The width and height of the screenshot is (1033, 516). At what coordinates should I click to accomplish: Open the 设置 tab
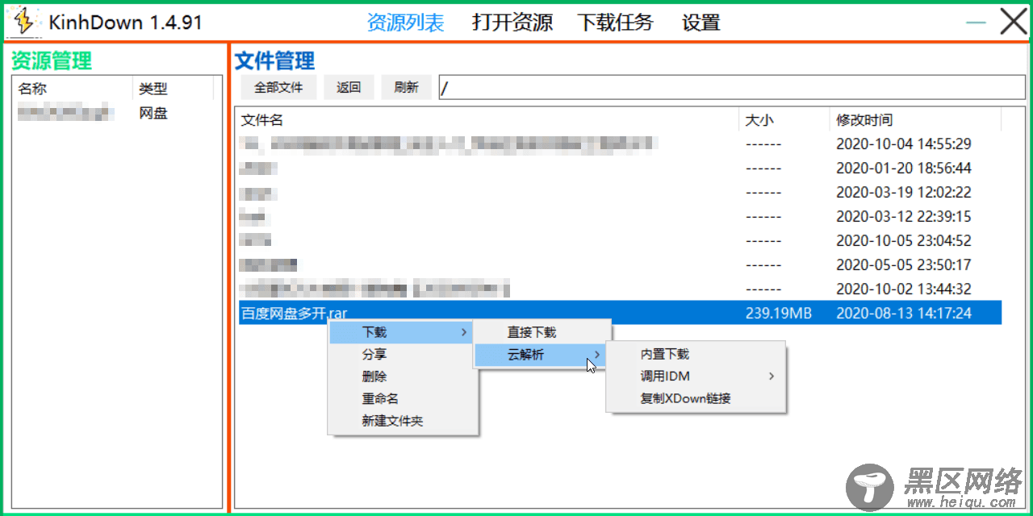point(701,23)
